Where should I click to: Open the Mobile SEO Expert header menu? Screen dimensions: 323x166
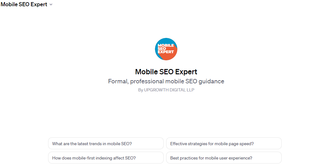tap(27, 4)
